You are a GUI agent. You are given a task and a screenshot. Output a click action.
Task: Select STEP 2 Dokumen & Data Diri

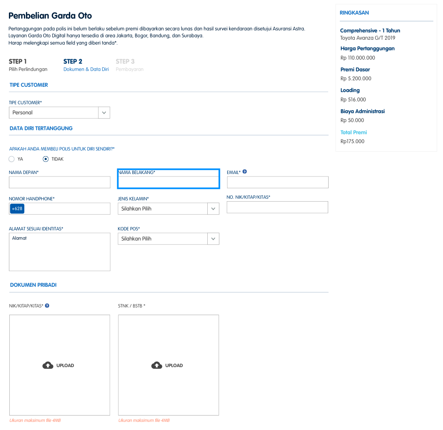tap(86, 65)
